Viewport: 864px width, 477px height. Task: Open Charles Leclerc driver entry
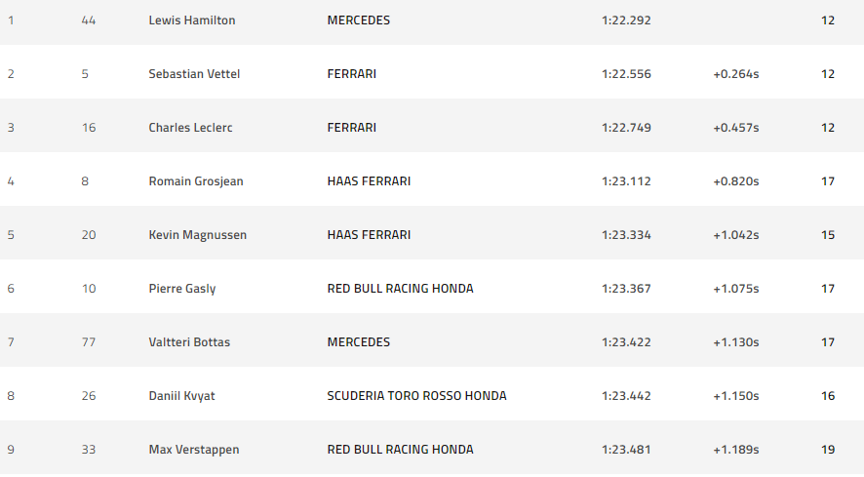[190, 128]
